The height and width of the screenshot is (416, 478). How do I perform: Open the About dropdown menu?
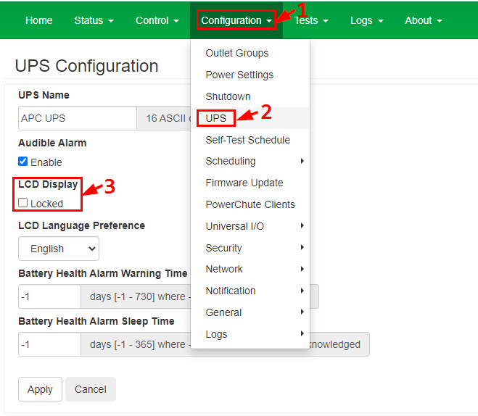tap(424, 20)
